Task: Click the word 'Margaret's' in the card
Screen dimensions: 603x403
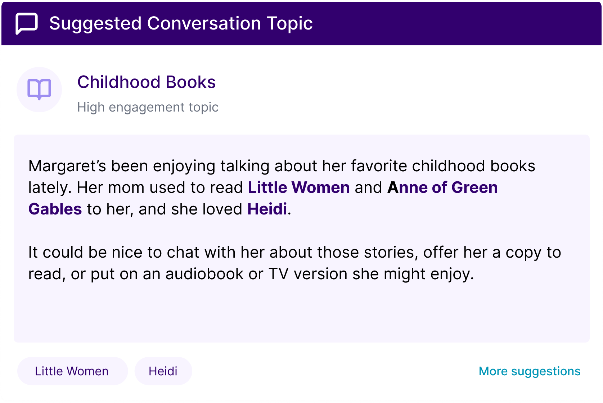Action: click(x=67, y=166)
